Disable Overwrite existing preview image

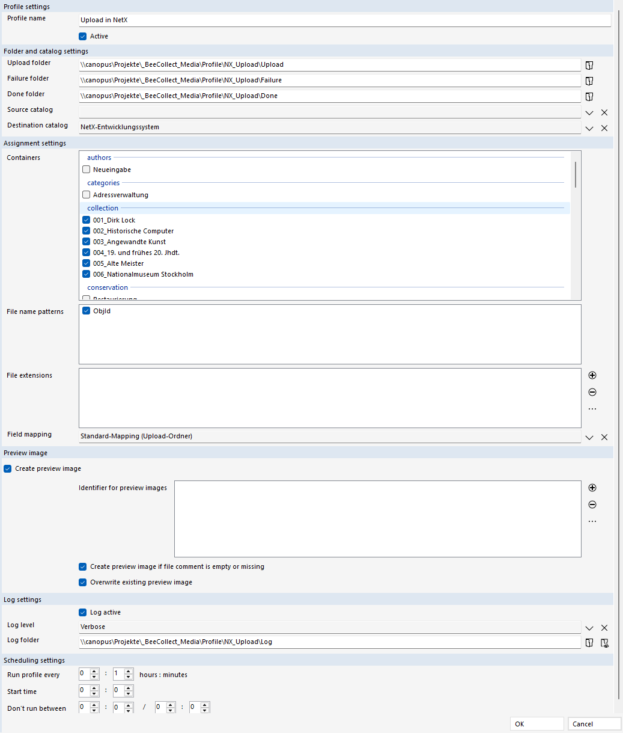pos(83,582)
